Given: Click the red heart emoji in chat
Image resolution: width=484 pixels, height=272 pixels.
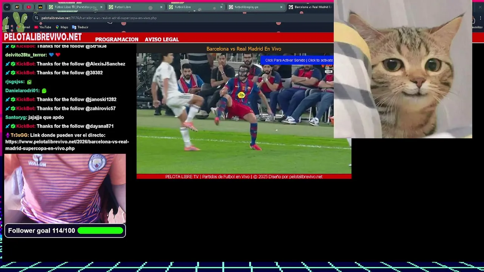Looking at the screenshot, I should pos(58,55).
